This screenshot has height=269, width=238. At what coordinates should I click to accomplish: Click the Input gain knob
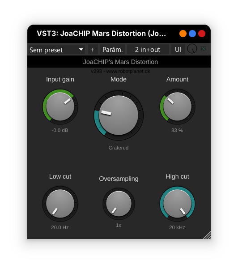click(60, 107)
